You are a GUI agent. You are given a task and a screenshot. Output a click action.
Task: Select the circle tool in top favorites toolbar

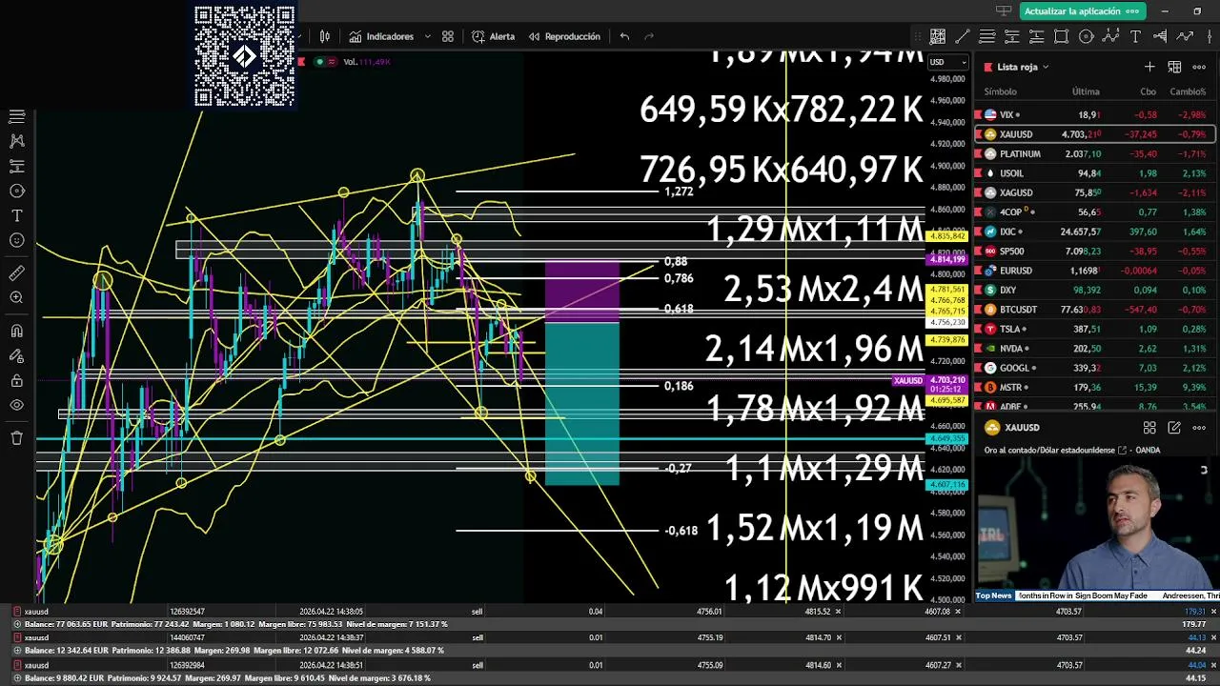click(1086, 36)
